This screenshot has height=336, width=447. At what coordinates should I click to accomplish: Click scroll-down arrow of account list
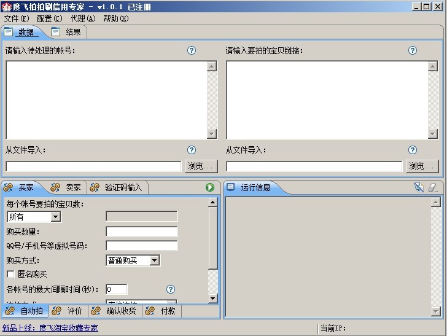[x=211, y=133]
